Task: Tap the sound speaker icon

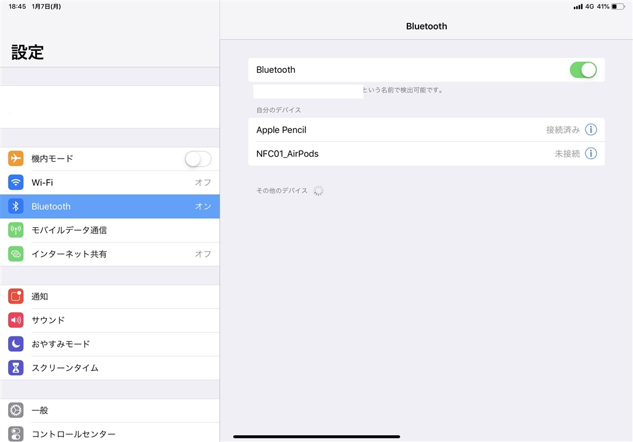Action: tap(15, 320)
